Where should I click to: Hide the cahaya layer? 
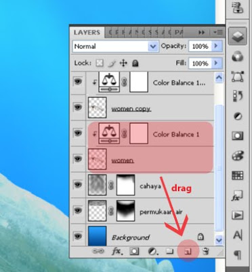coord(78,185)
